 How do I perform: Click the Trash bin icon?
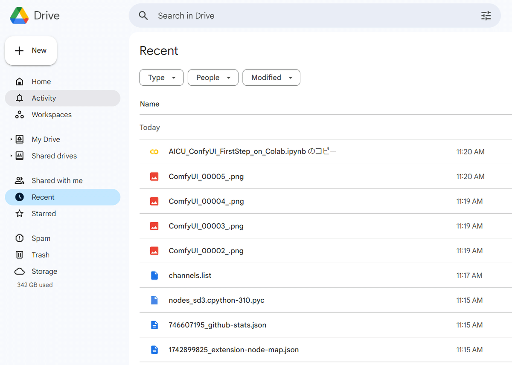tap(20, 255)
